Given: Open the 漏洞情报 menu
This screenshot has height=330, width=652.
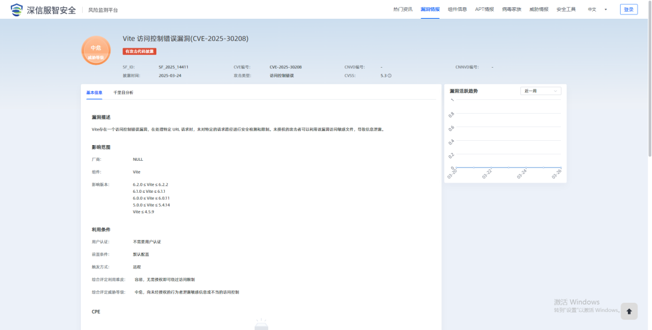Looking at the screenshot, I should point(430,9).
